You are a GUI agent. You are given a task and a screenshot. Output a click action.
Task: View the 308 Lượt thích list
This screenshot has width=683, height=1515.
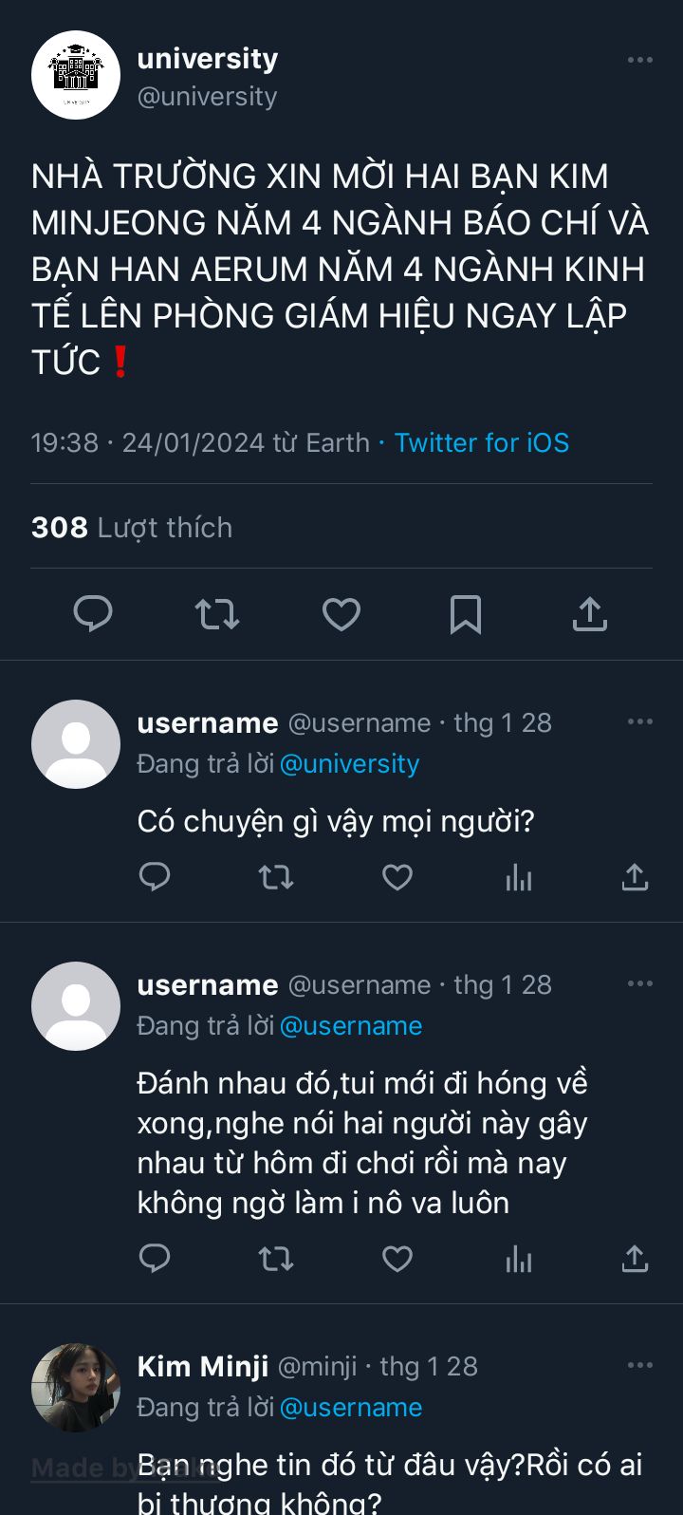pos(132,528)
